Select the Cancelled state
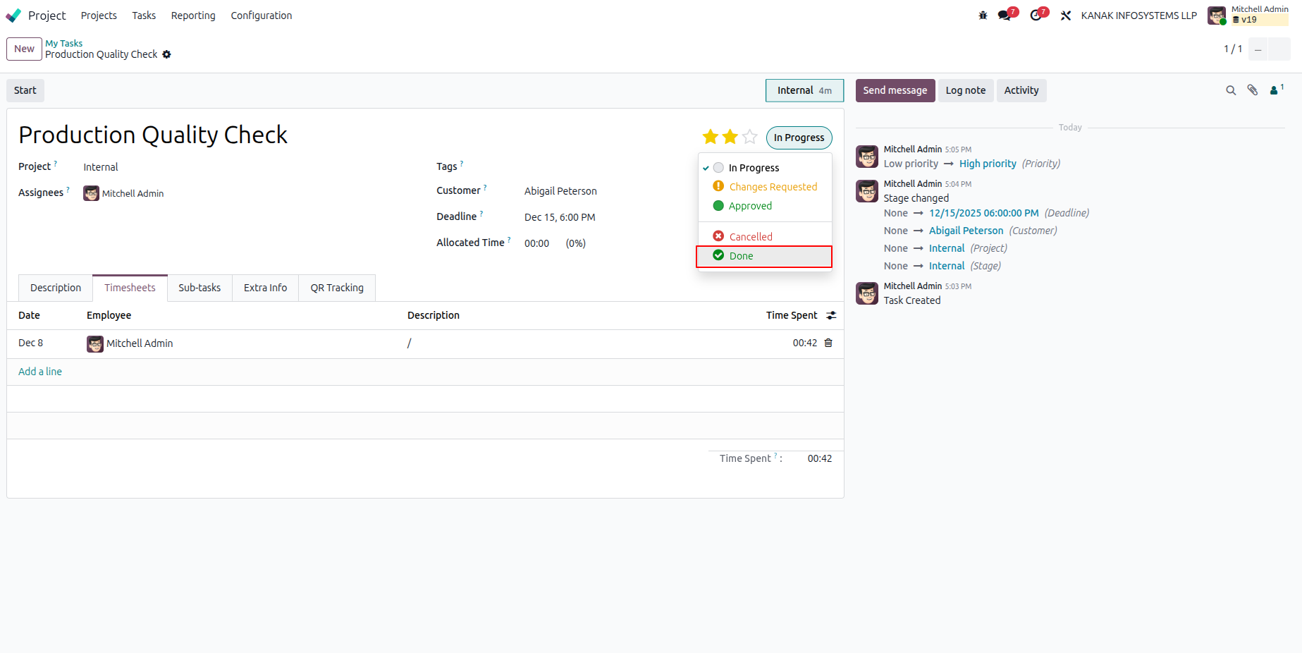This screenshot has height=653, width=1302. [765, 237]
